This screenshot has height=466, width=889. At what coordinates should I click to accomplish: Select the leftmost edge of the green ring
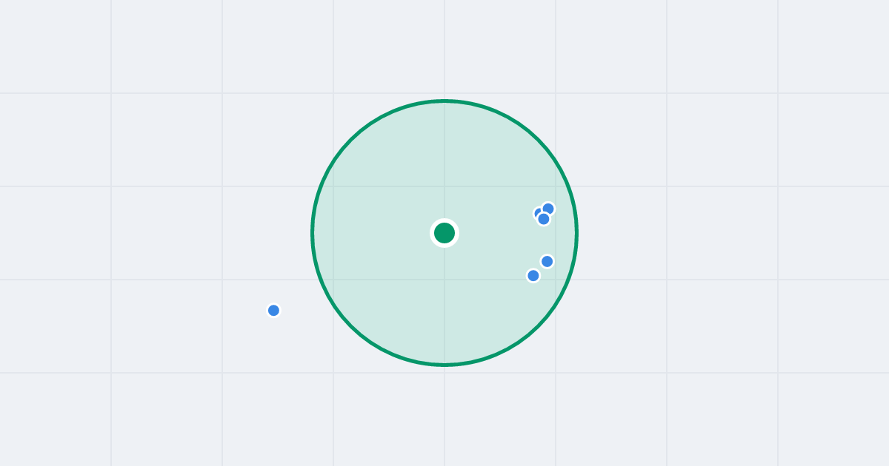click(x=312, y=233)
